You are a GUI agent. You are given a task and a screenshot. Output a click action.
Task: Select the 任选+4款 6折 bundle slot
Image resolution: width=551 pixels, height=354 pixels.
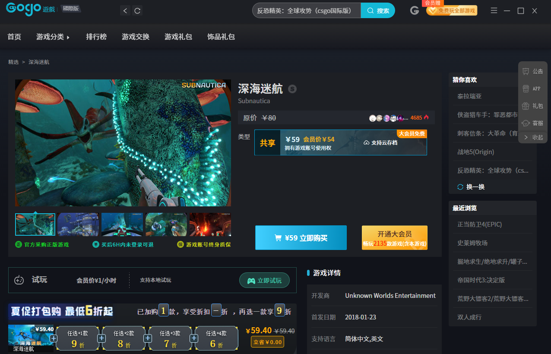pos(216,338)
